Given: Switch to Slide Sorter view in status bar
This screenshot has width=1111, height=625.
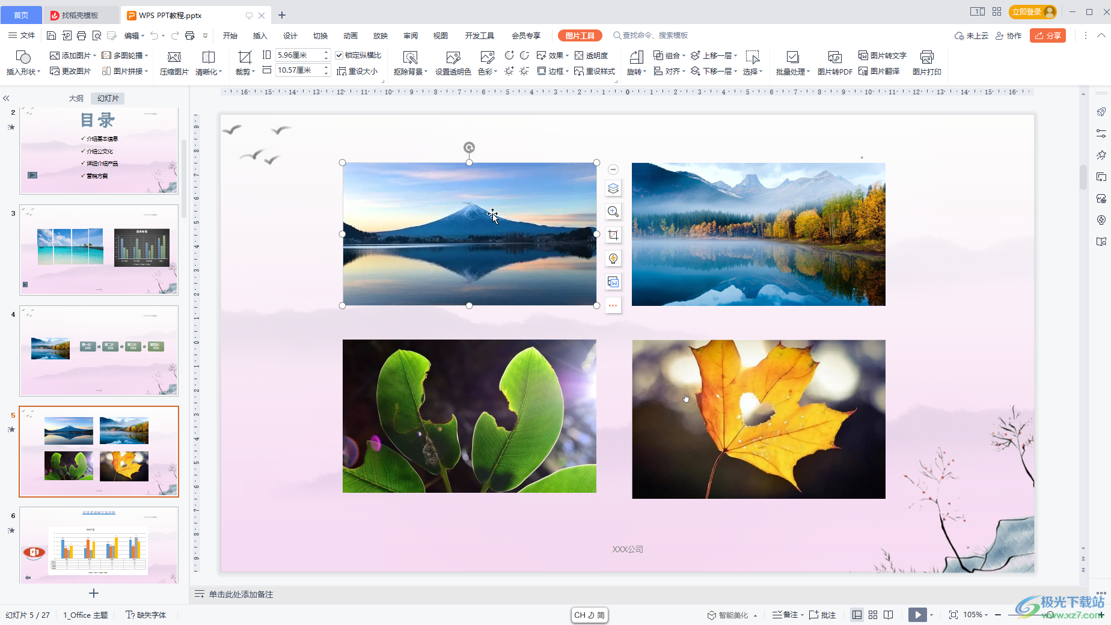Looking at the screenshot, I should pyautogui.click(x=873, y=615).
